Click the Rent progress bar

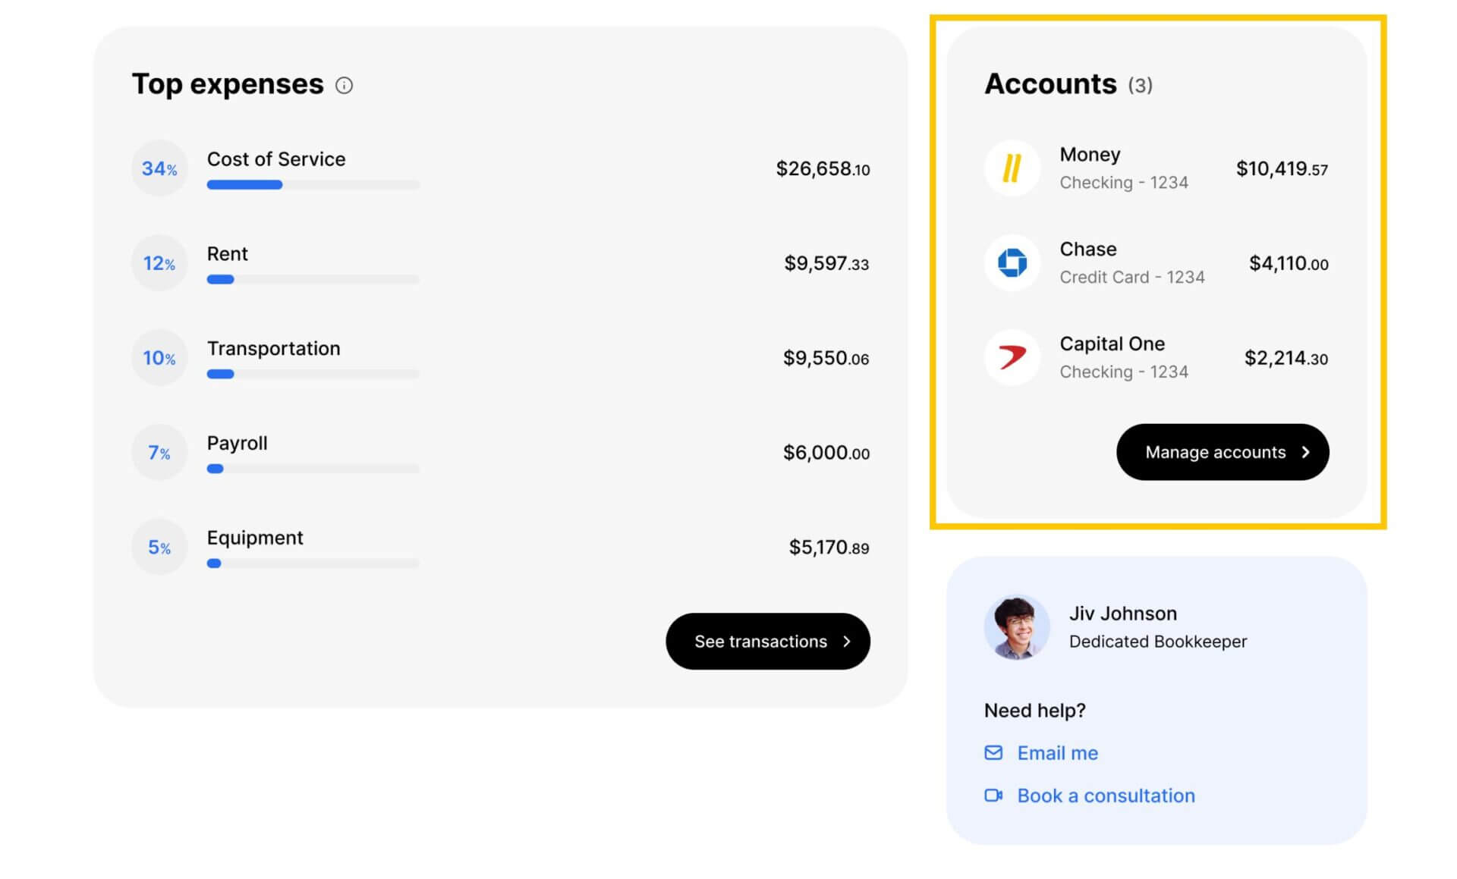[313, 279]
